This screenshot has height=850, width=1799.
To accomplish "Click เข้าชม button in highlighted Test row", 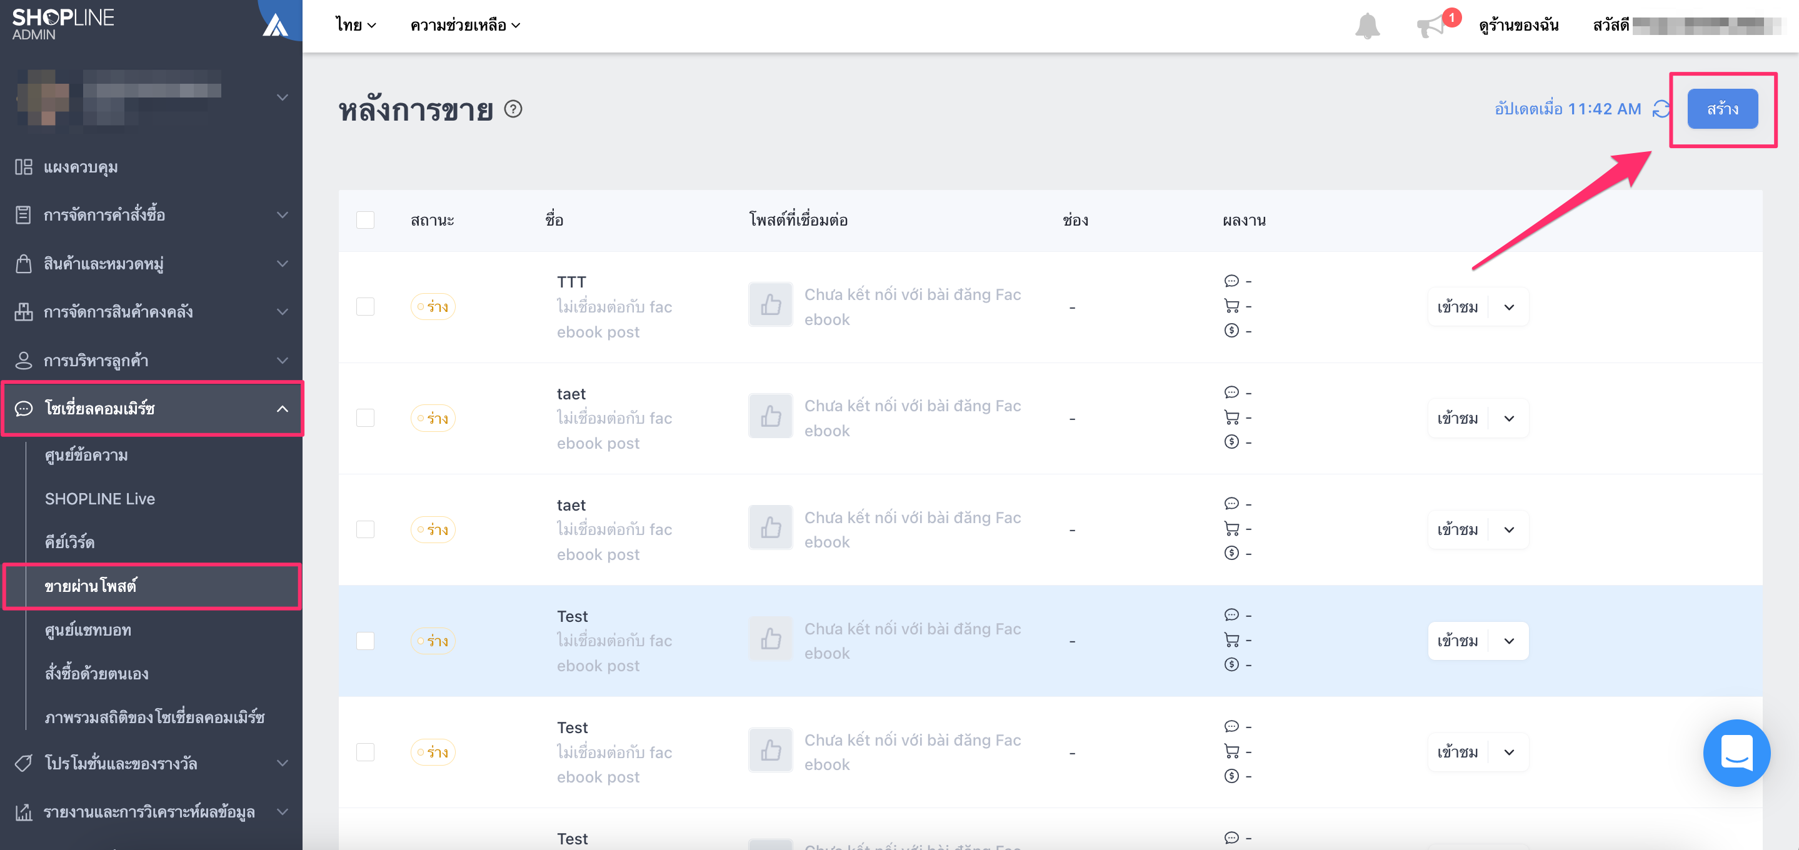I will [1458, 641].
